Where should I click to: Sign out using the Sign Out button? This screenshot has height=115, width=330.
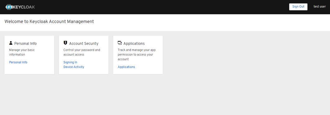pyautogui.click(x=298, y=7)
